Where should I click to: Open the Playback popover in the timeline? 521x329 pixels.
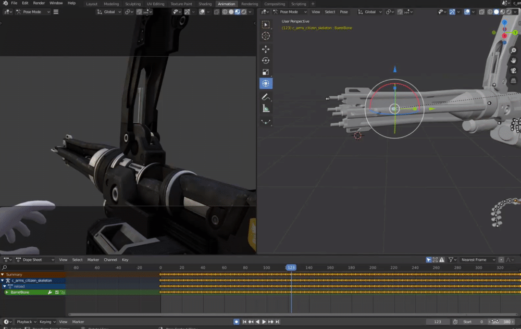click(26, 322)
